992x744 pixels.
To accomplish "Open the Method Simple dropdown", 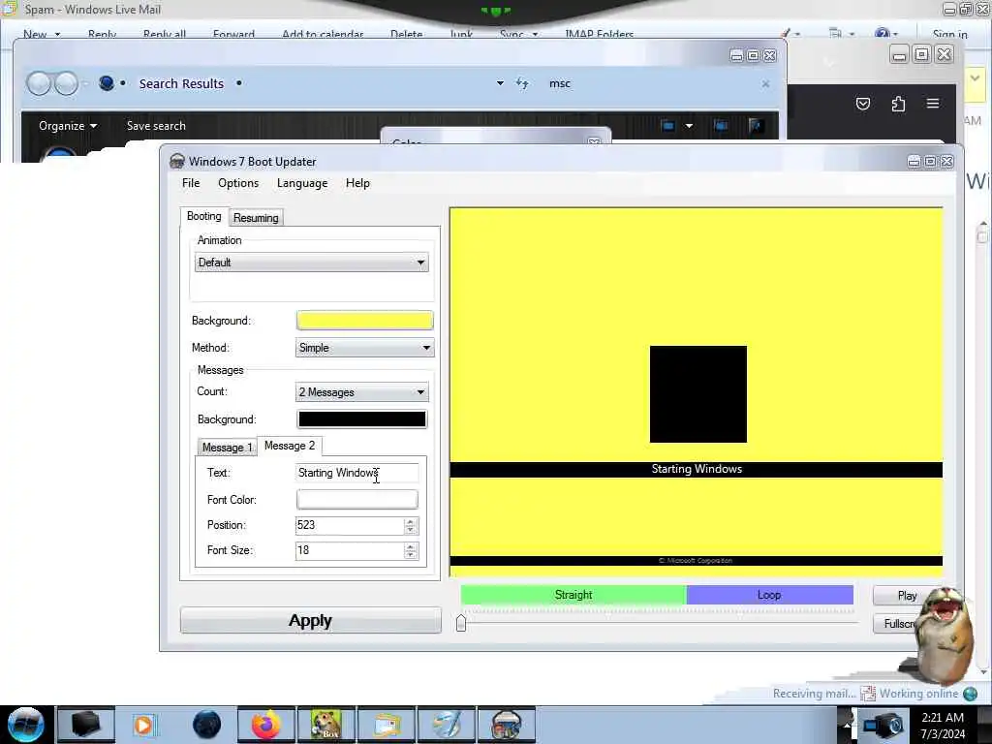I will pos(364,348).
